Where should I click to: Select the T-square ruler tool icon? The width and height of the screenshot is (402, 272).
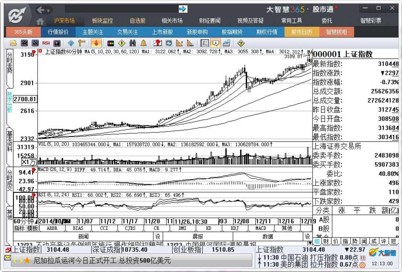[x=82, y=43]
